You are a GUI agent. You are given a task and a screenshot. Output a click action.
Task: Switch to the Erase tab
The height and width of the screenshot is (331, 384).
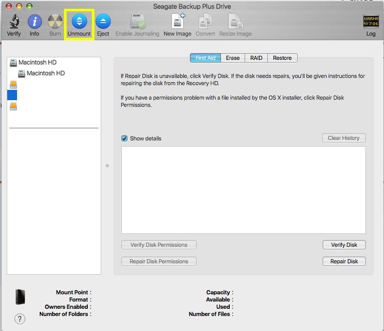[x=233, y=58]
